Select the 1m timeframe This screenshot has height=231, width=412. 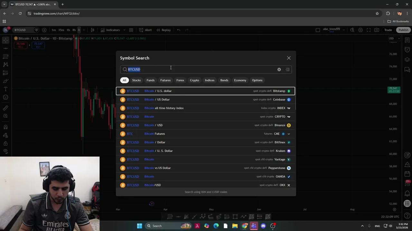54,30
